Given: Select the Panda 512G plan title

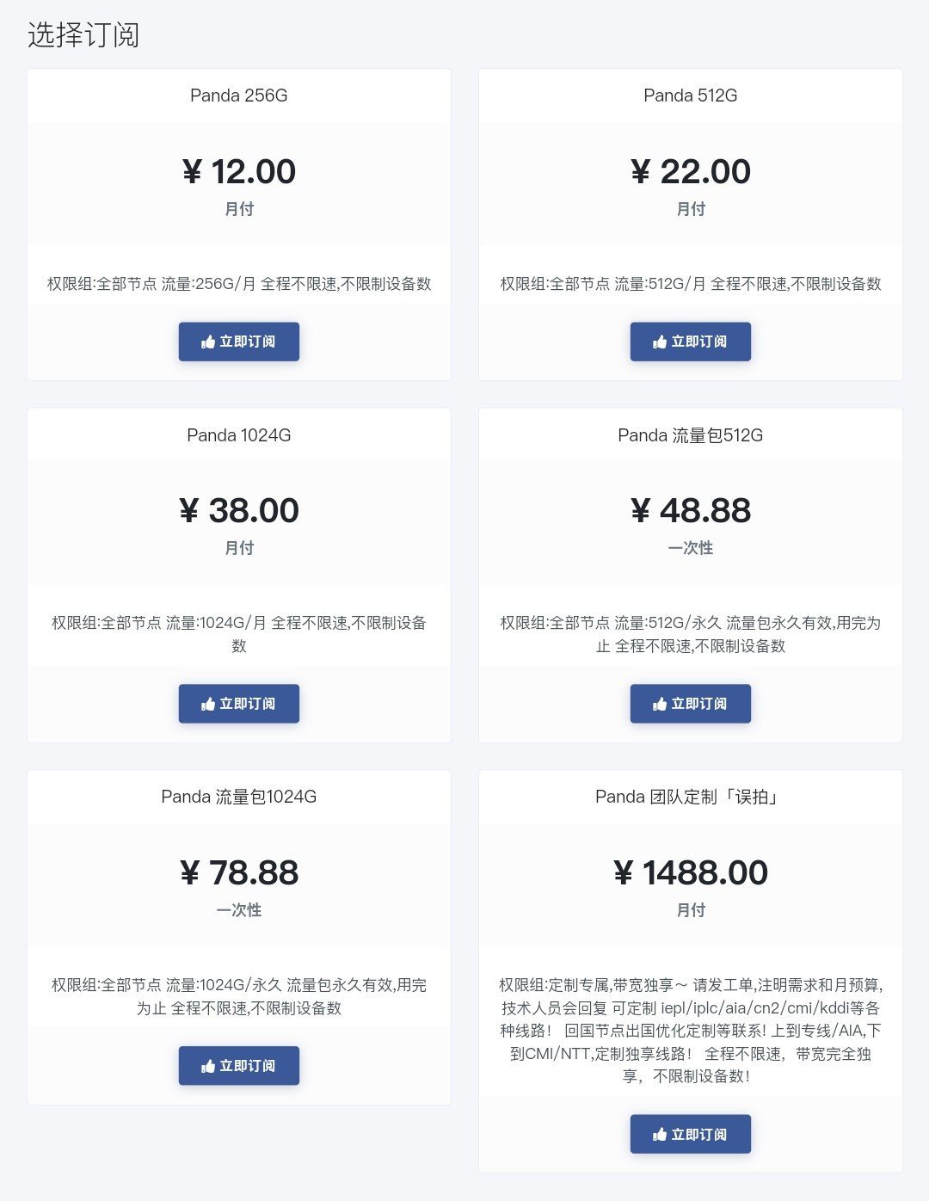Looking at the screenshot, I should [691, 95].
